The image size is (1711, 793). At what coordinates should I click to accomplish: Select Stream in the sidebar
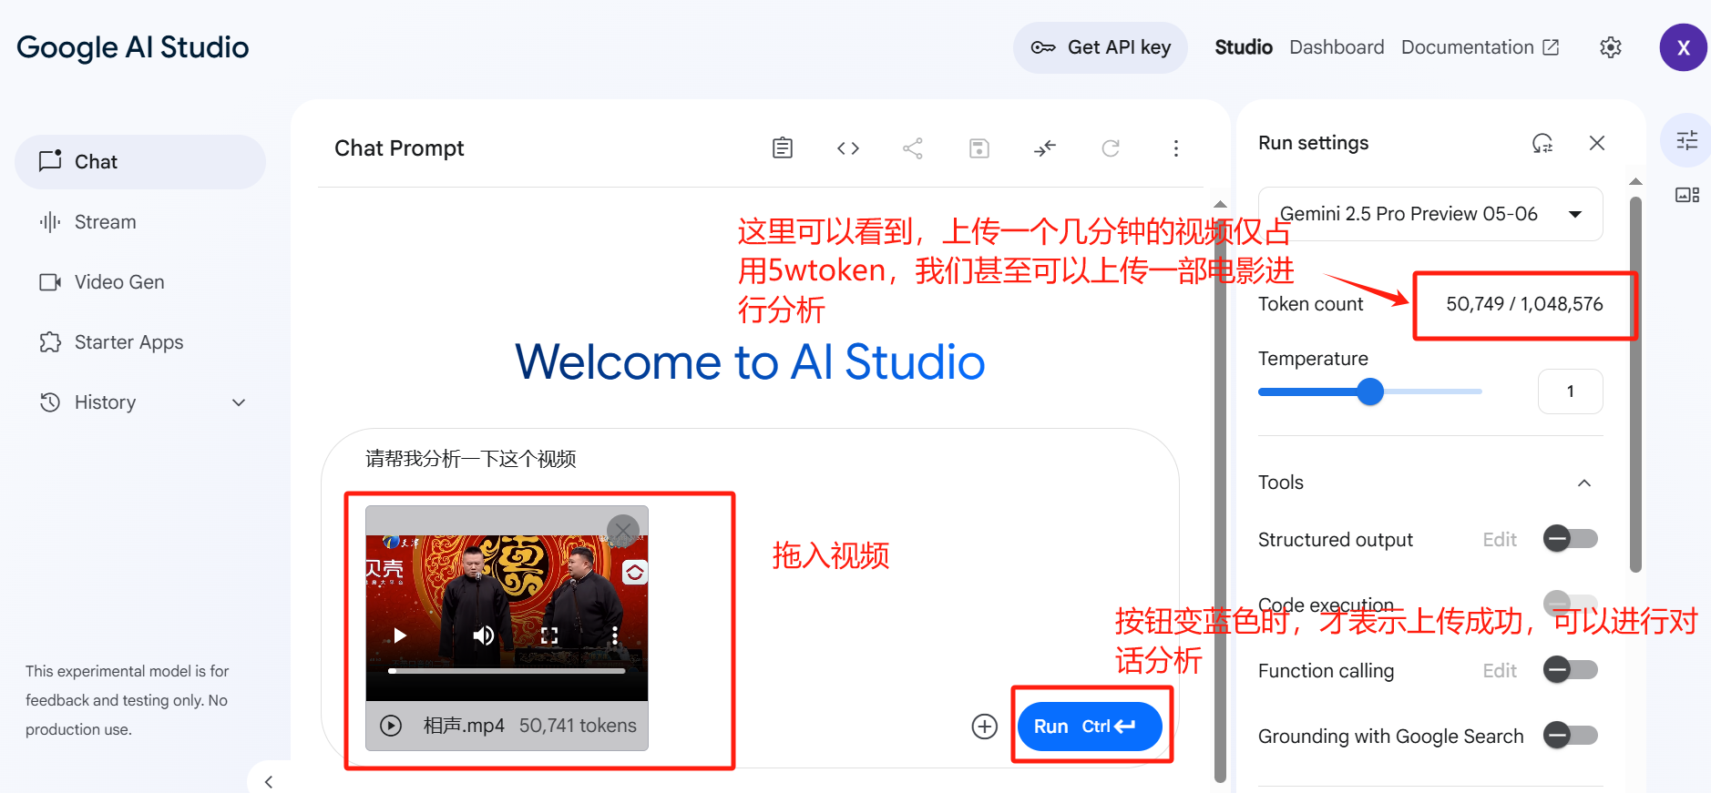click(x=140, y=222)
